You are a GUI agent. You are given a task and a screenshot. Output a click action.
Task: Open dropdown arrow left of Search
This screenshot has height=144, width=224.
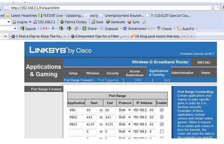click(x=15, y=29)
